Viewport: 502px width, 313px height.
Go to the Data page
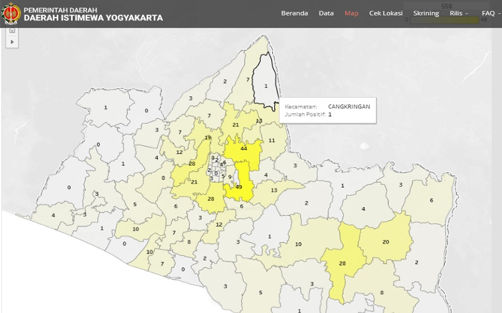click(326, 13)
